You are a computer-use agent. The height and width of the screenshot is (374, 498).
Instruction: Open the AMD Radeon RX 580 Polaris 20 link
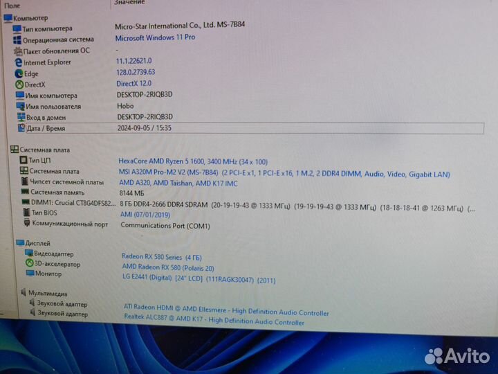tap(168, 267)
